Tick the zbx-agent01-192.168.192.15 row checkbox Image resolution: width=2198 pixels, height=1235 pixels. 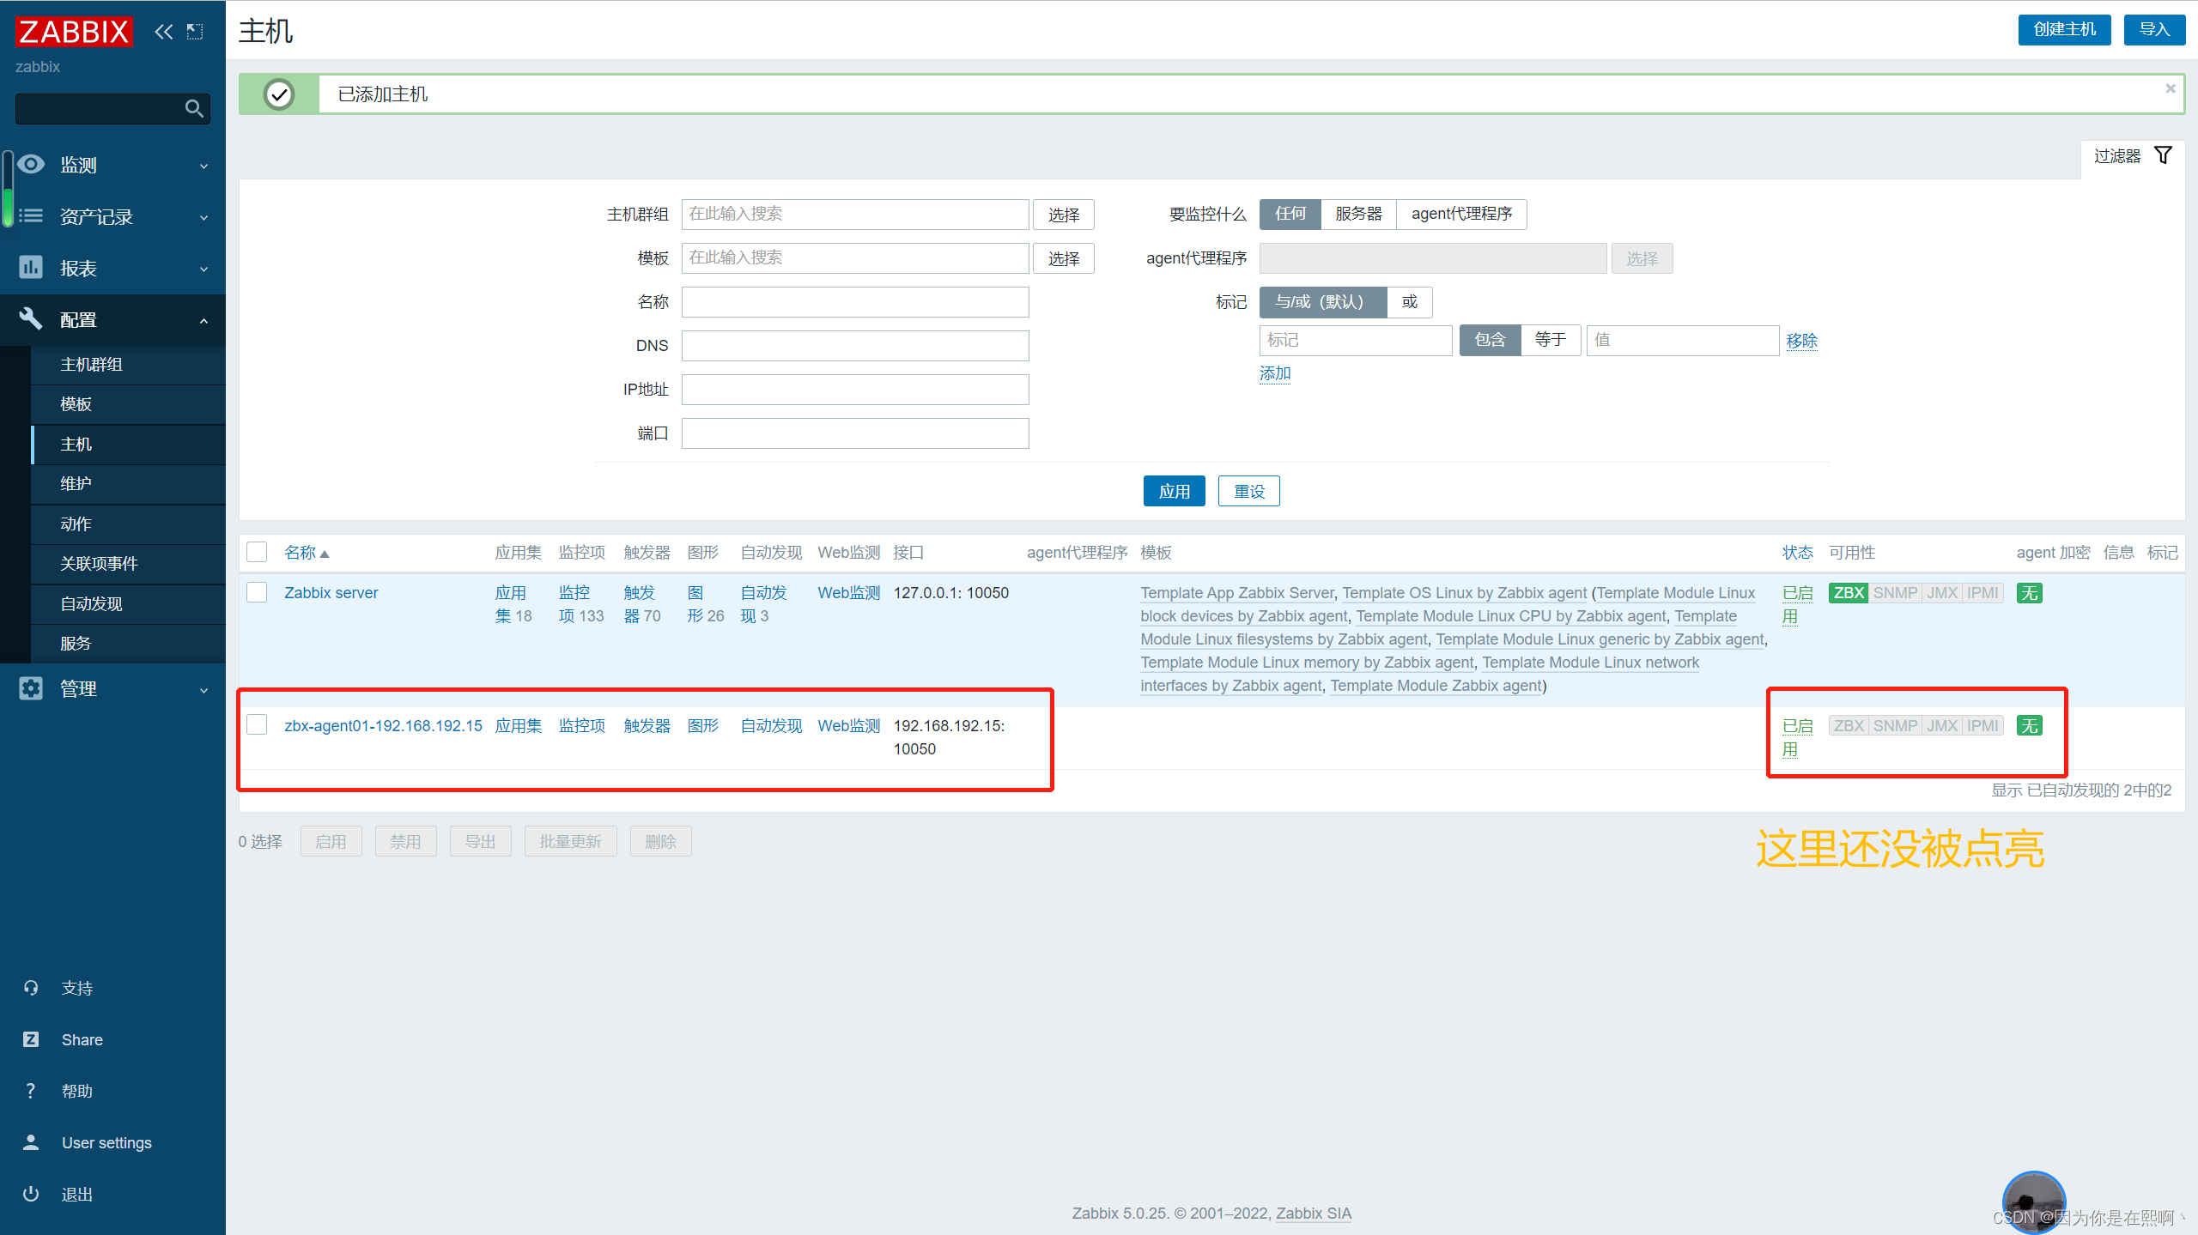pyautogui.click(x=257, y=724)
